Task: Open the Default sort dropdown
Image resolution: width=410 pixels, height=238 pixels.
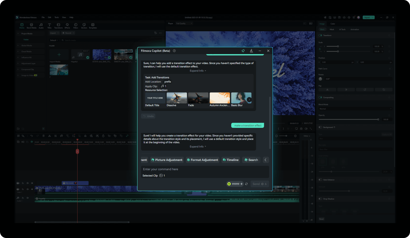Action: coord(54,40)
